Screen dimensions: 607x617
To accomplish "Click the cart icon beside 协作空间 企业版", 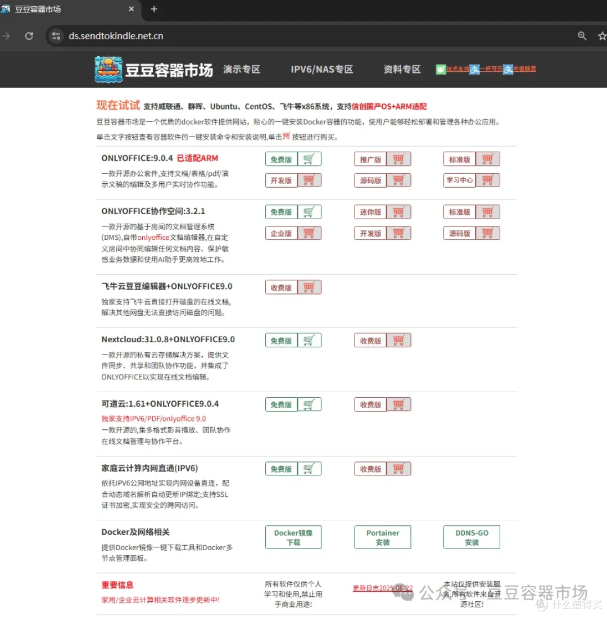I will (310, 233).
